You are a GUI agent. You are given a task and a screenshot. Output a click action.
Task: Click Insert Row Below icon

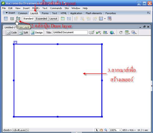click(82, 18)
